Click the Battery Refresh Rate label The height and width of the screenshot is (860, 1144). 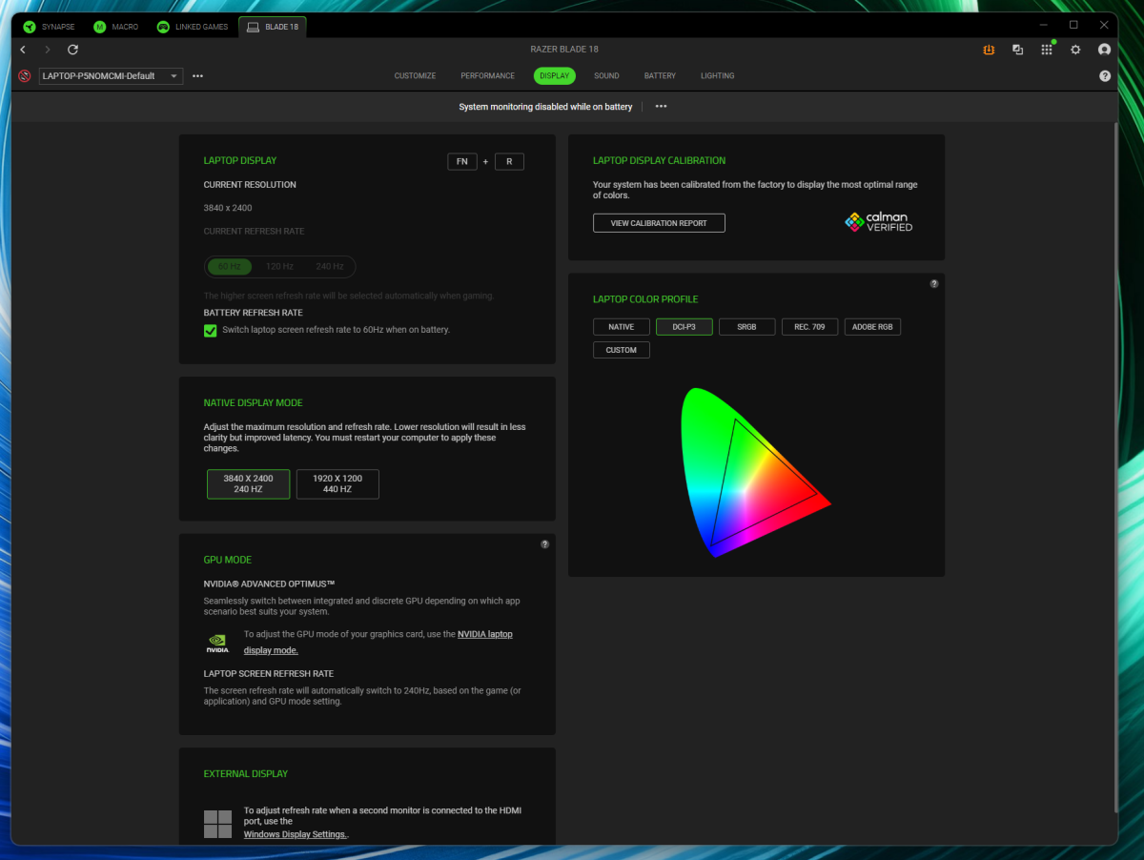254,313
